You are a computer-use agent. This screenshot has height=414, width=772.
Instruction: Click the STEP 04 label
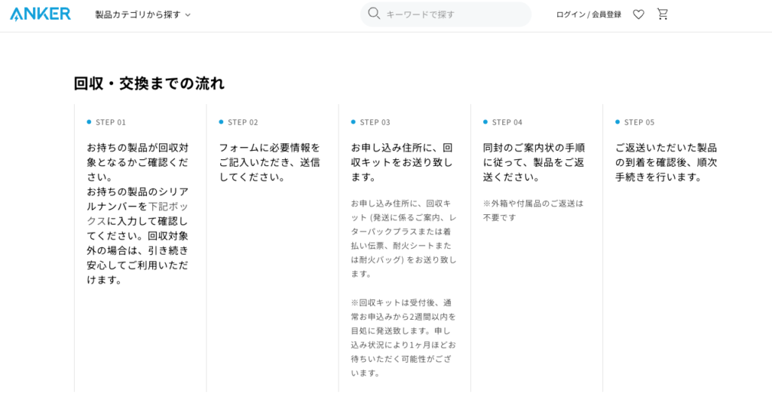coord(507,122)
